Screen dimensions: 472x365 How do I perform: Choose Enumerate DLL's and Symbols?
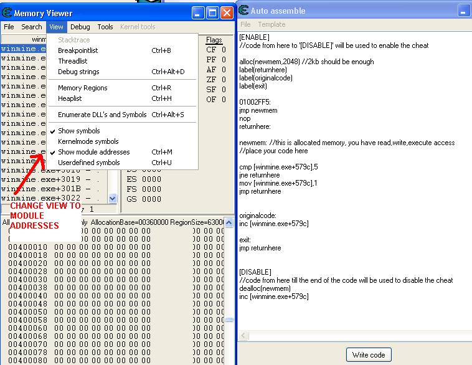pyautogui.click(x=123, y=115)
